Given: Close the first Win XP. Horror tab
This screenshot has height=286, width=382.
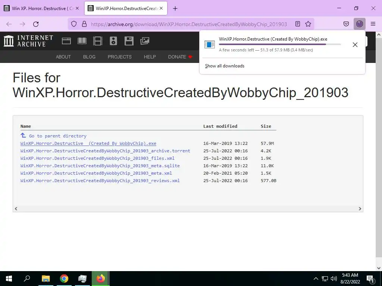Looking at the screenshot, I should coord(77,8).
